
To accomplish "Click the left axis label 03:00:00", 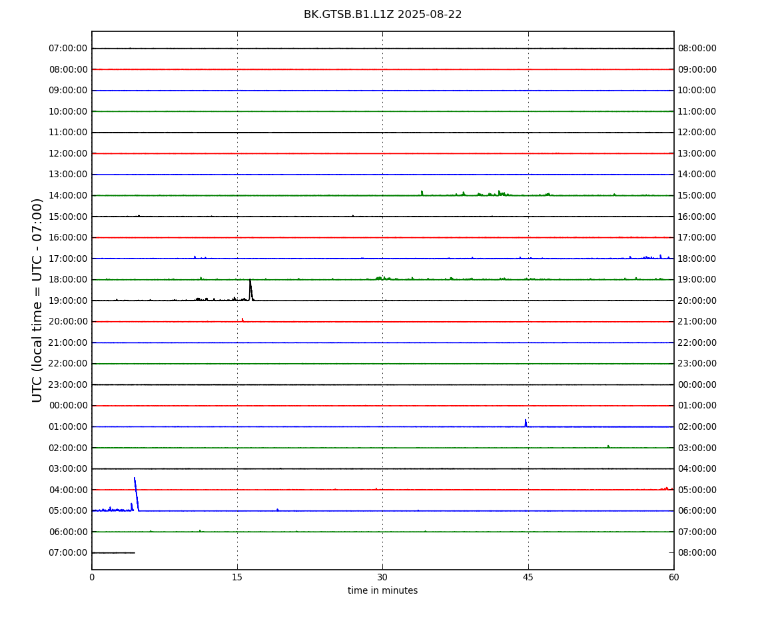I will [x=68, y=469].
